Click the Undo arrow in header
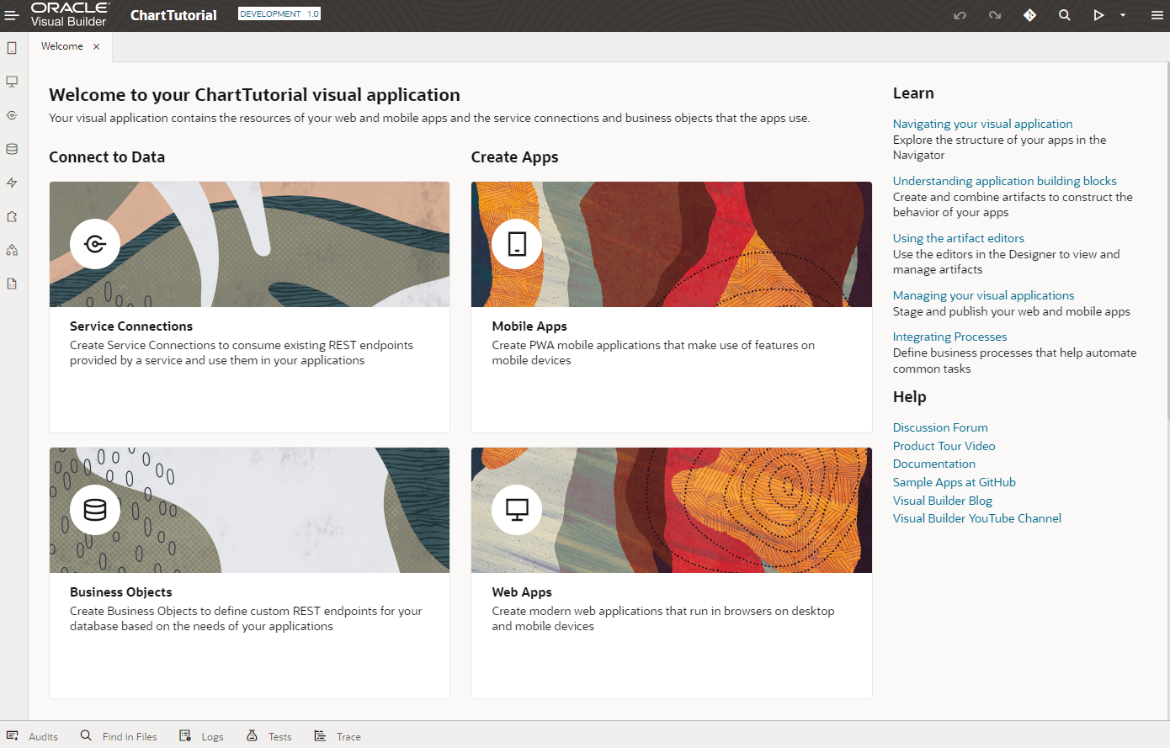 [x=960, y=15]
